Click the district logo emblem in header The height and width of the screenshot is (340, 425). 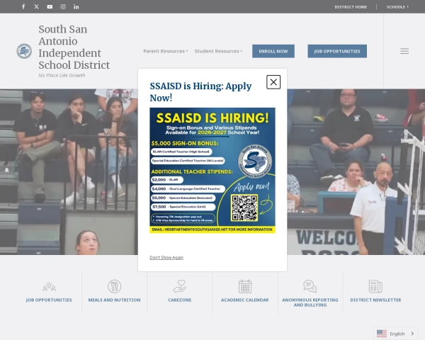point(24,51)
